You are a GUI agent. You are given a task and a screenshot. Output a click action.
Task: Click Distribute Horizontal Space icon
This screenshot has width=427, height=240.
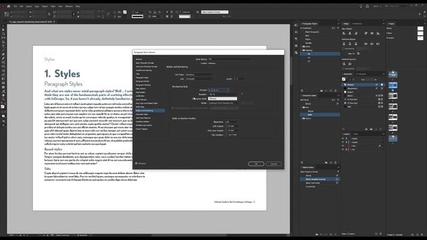pos(350,64)
